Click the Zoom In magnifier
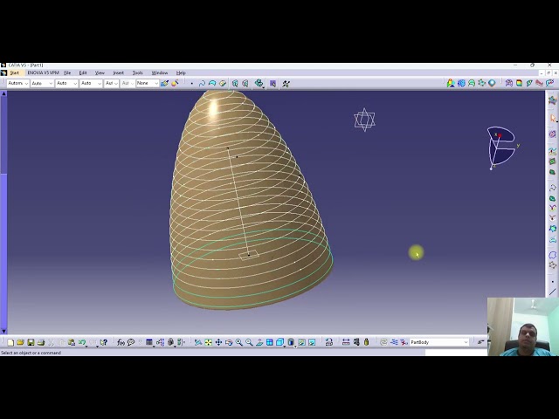The width and height of the screenshot is (559, 419). (x=238, y=342)
